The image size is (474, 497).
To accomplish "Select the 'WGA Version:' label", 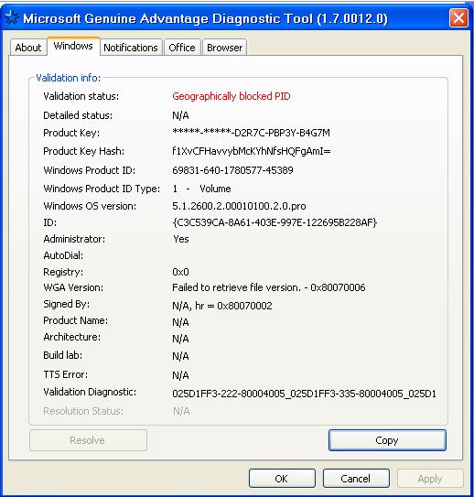I will point(73,287).
